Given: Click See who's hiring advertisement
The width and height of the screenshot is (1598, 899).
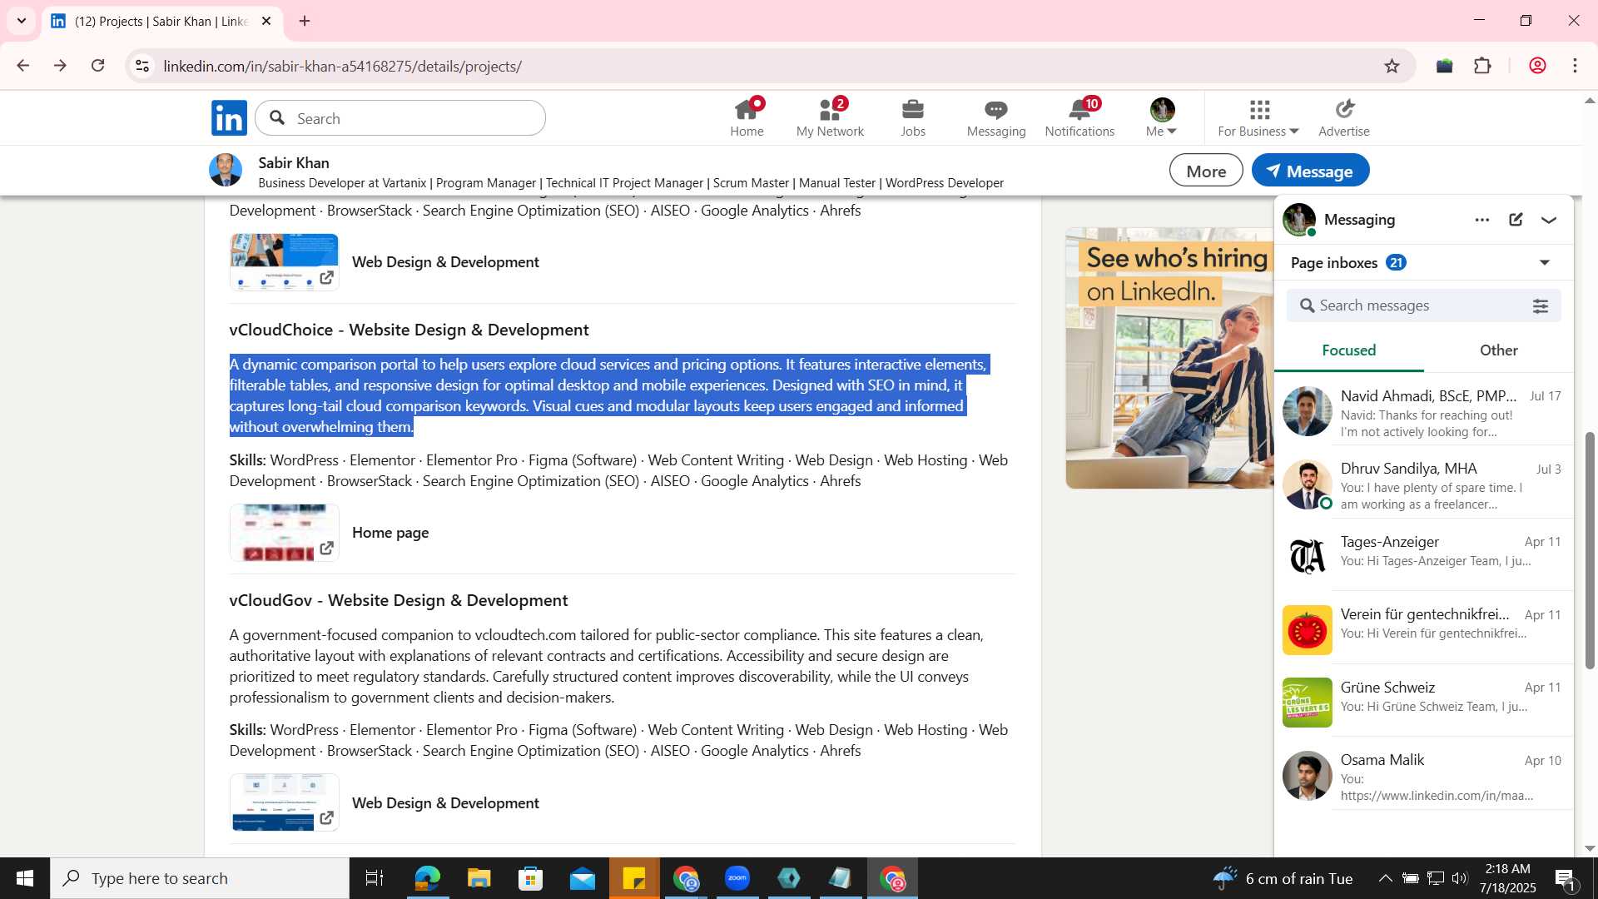Looking at the screenshot, I should [x=1169, y=358].
